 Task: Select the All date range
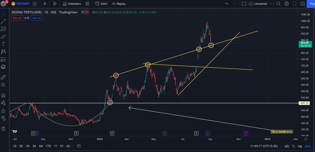[68, 146]
